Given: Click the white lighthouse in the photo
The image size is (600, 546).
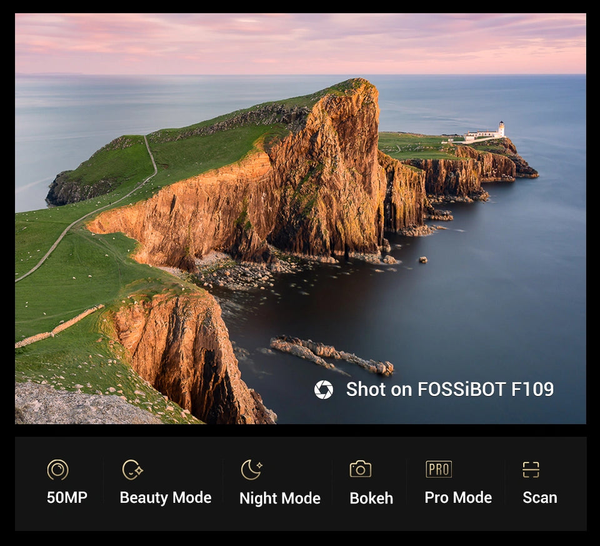Looking at the screenshot, I should pyautogui.click(x=501, y=129).
